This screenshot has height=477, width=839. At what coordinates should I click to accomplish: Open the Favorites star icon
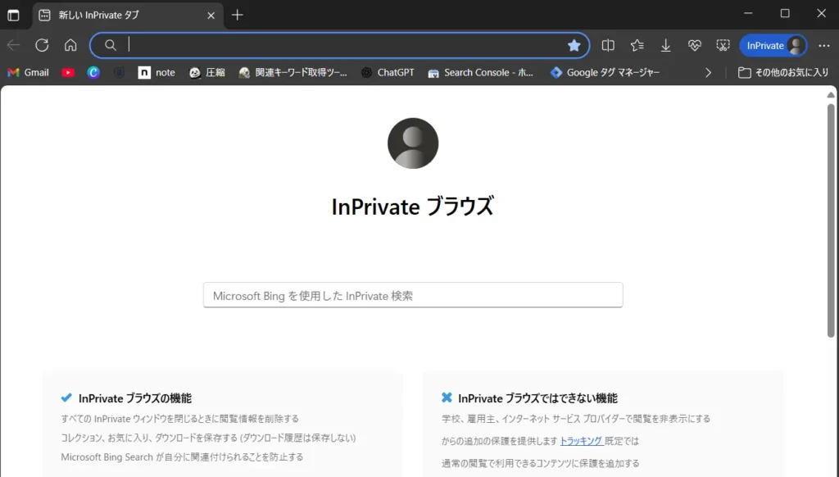coord(637,45)
